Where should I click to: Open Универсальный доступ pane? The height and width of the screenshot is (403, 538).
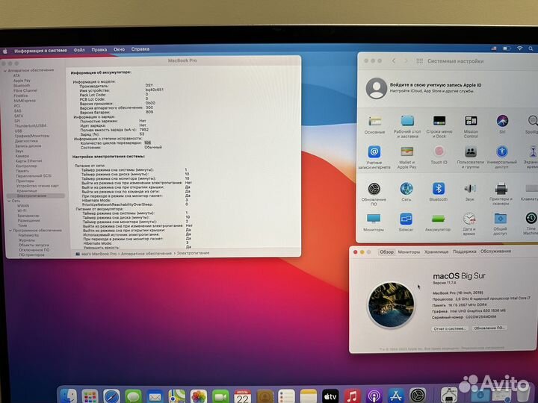pyautogui.click(x=501, y=157)
